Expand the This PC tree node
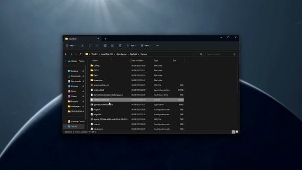The image size is (302, 170). (65, 127)
